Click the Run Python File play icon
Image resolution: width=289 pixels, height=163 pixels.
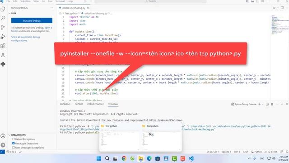coord(274,8)
